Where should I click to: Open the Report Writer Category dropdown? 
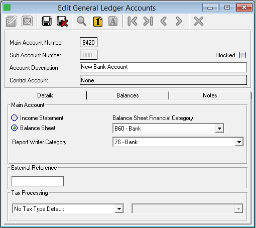click(x=239, y=142)
